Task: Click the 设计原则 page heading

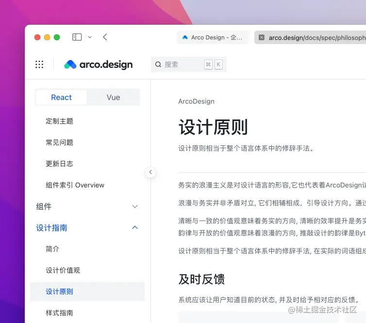Action: coord(213,127)
